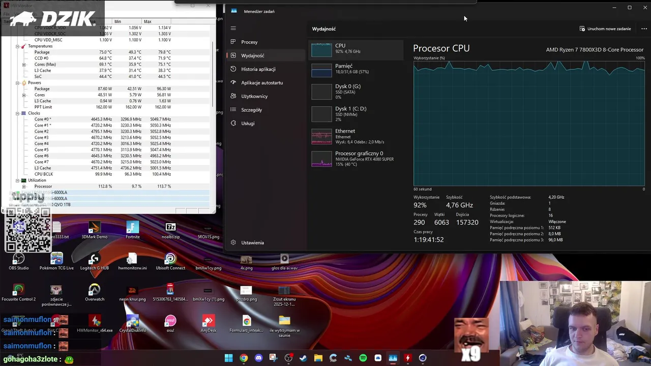Open the Usługi tab
651x366 pixels.
click(265, 123)
